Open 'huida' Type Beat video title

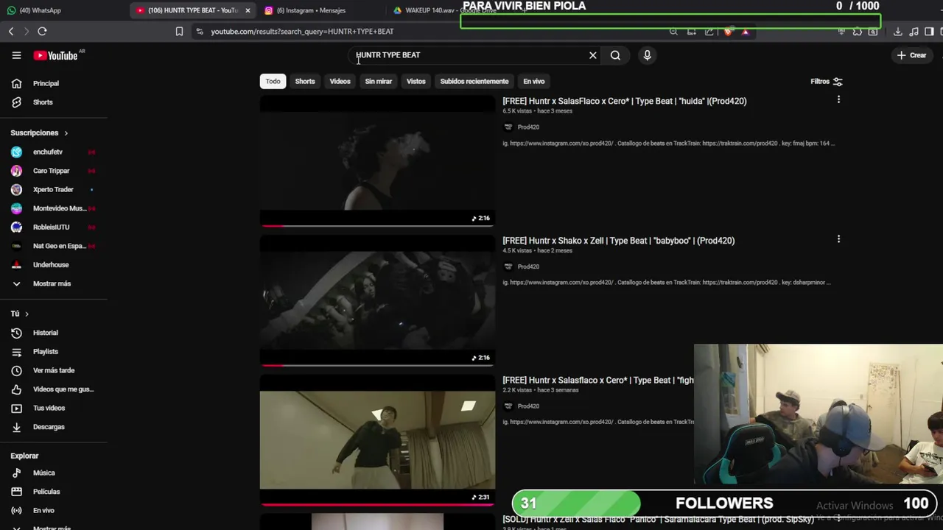click(x=625, y=102)
